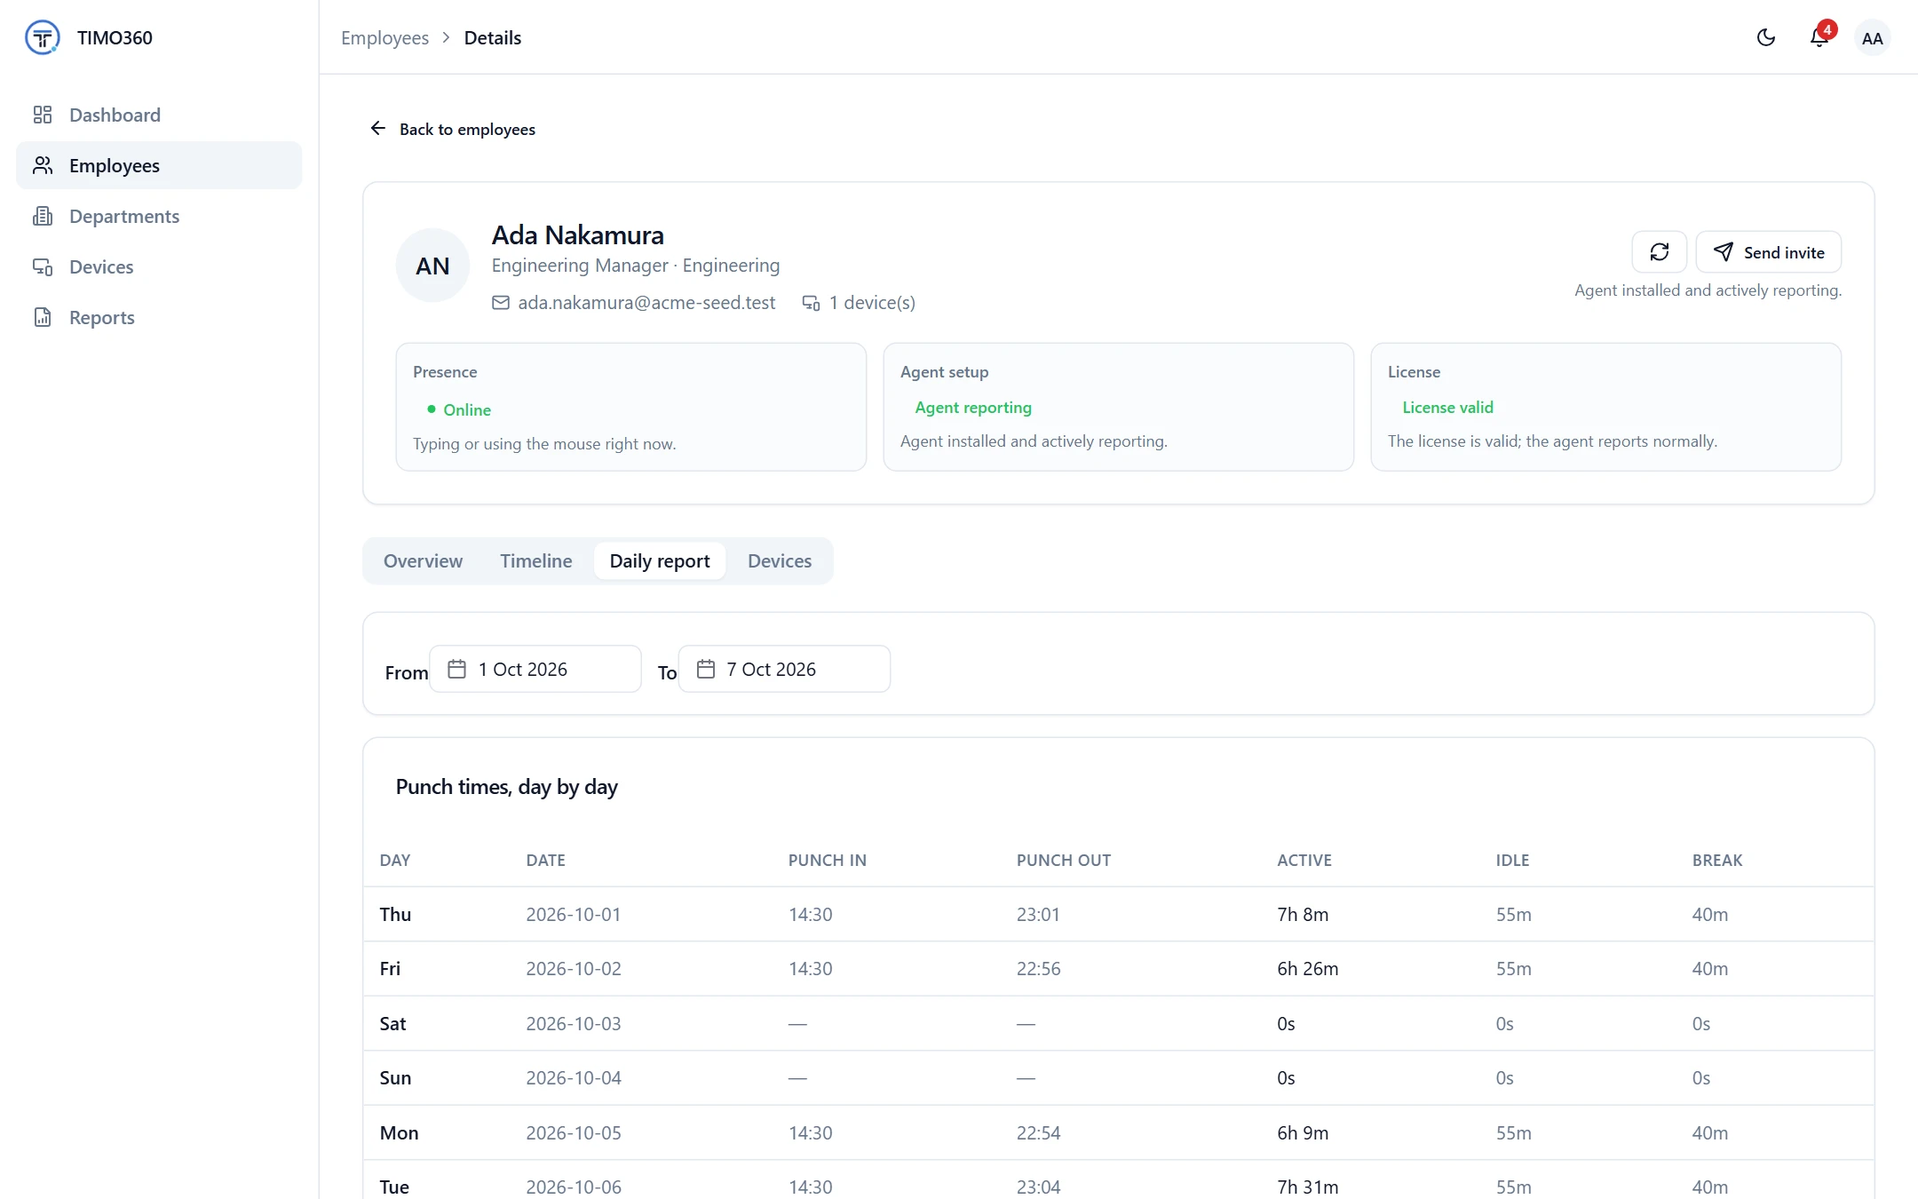Click the TIMO360 logo icon

tap(42, 37)
